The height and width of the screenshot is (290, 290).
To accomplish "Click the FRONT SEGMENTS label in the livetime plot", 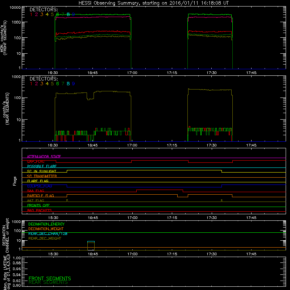I will [x=50, y=278].
